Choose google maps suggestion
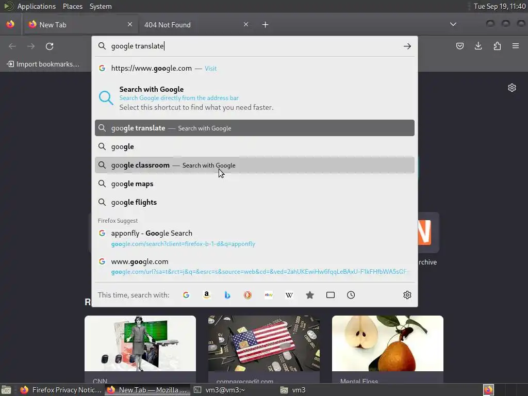 (255, 184)
